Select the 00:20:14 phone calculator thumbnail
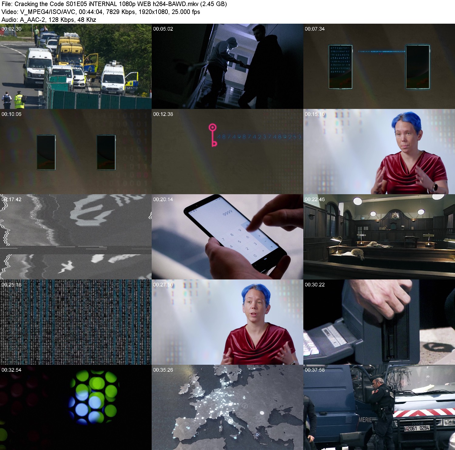Viewport: 455px width, 450px height. coord(227,237)
